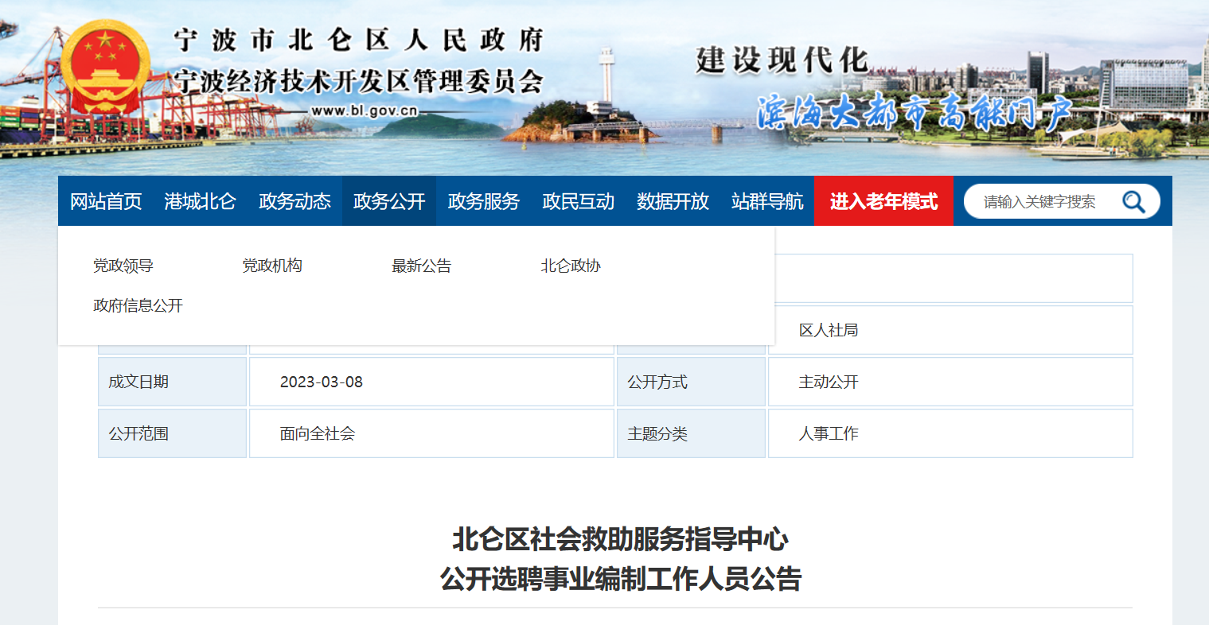
Task: Click the announcement title heading
Action: 620,559
